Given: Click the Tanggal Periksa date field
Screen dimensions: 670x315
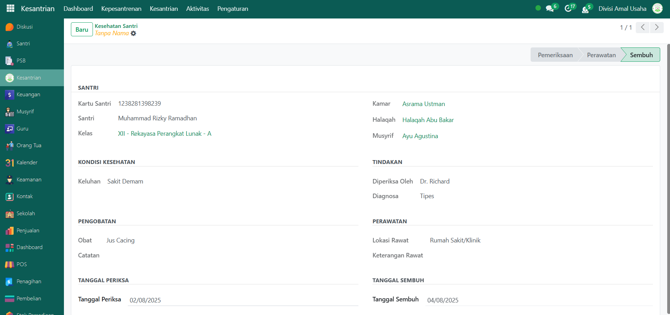Looking at the screenshot, I should [x=243, y=300].
